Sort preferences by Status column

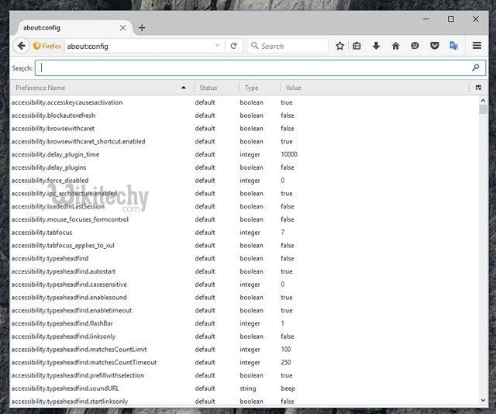215,88
